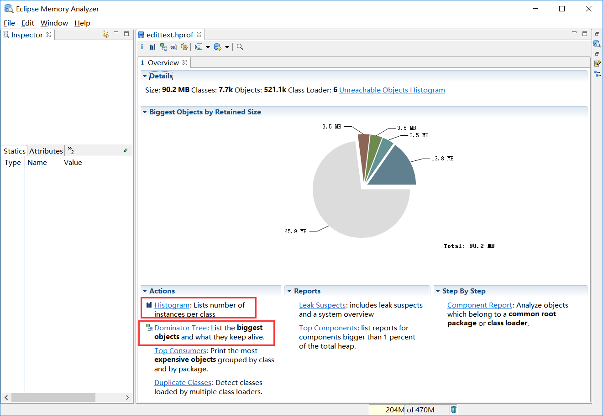Open the navigation history tree icon in the right trim

597,73
